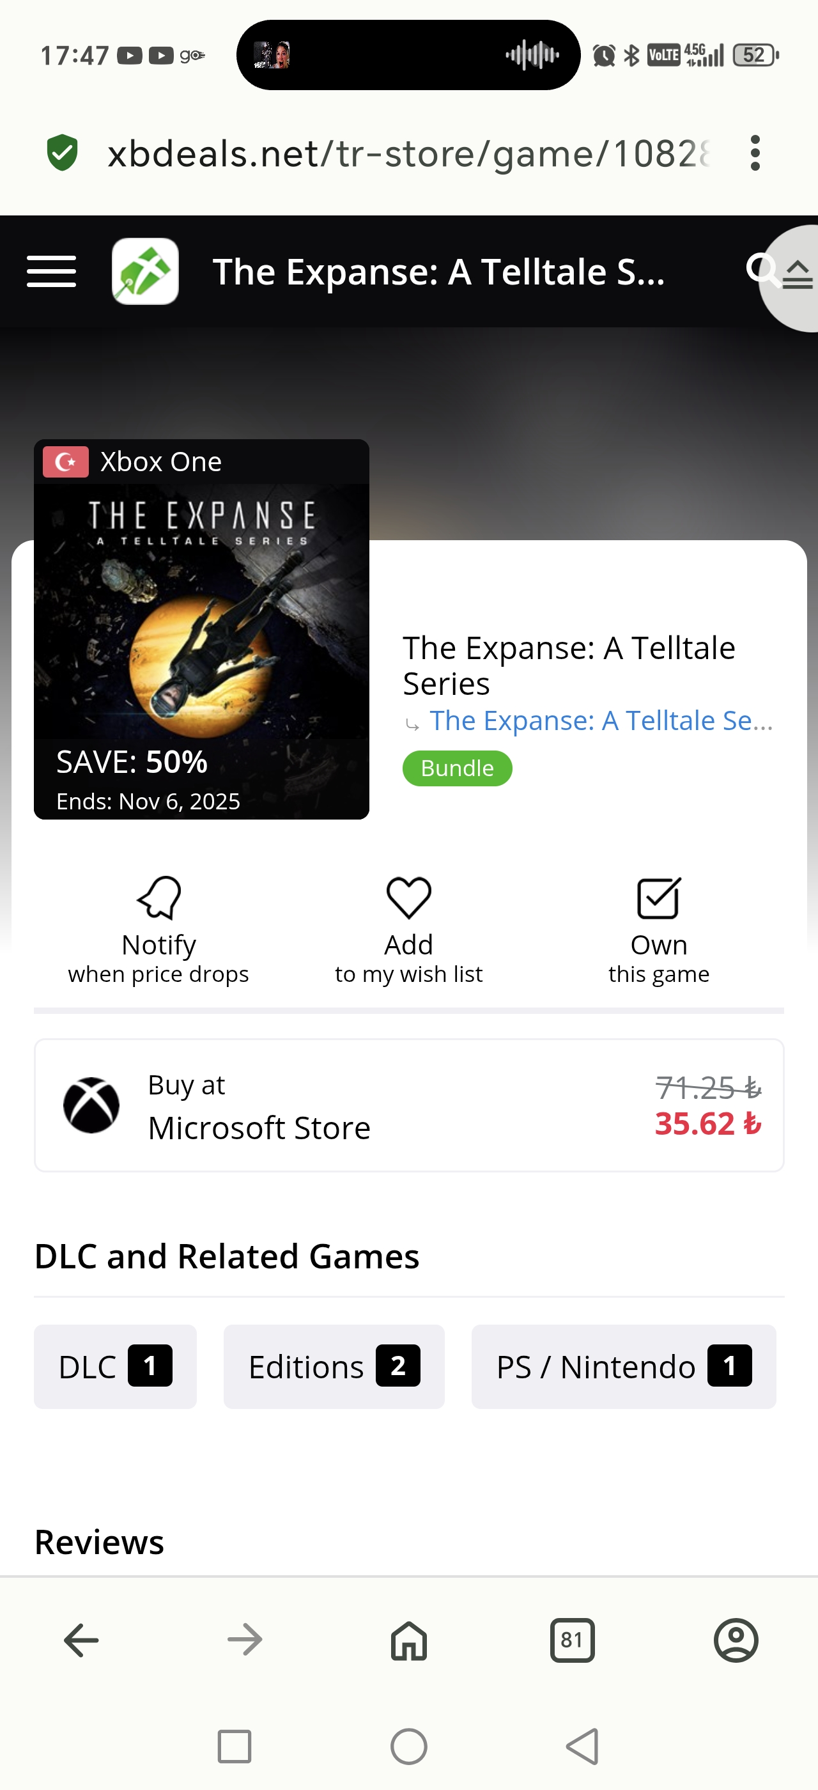Viewport: 818px width, 1790px height.
Task: Open the hamburger navigation menu
Action: (x=51, y=271)
